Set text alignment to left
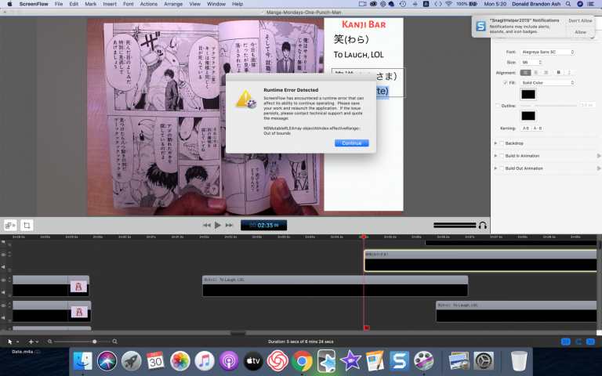Screen dimensions: 602x376 coord(525,73)
